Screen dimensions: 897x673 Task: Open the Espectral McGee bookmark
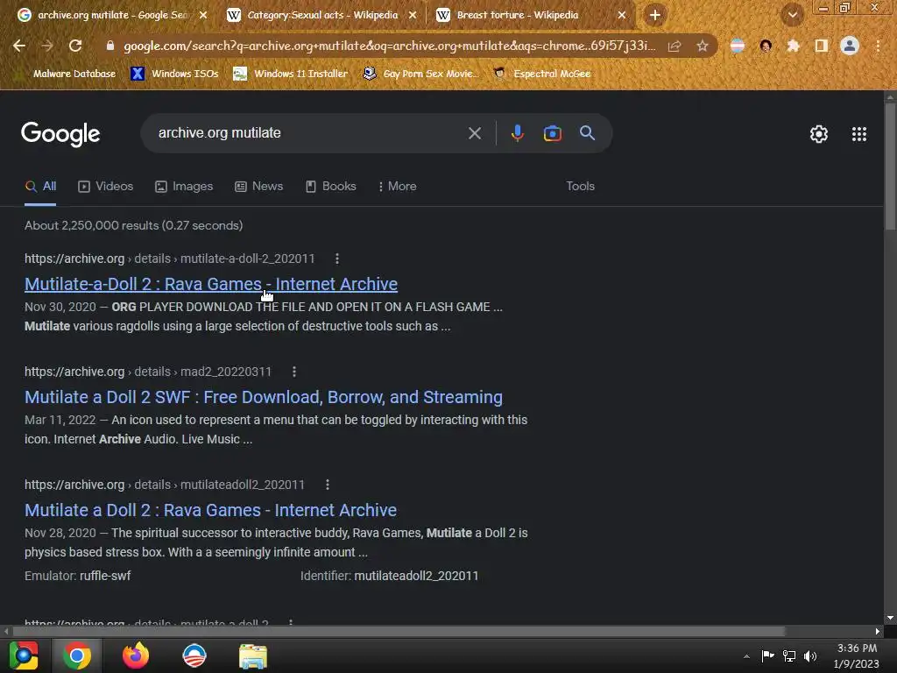pos(541,74)
